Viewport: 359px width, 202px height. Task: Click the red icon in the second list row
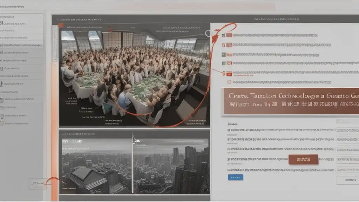229,45
